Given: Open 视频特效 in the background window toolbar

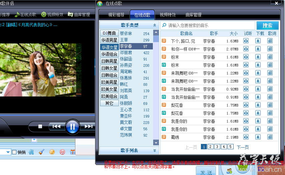Looking at the screenshot, I should click(x=52, y=15).
